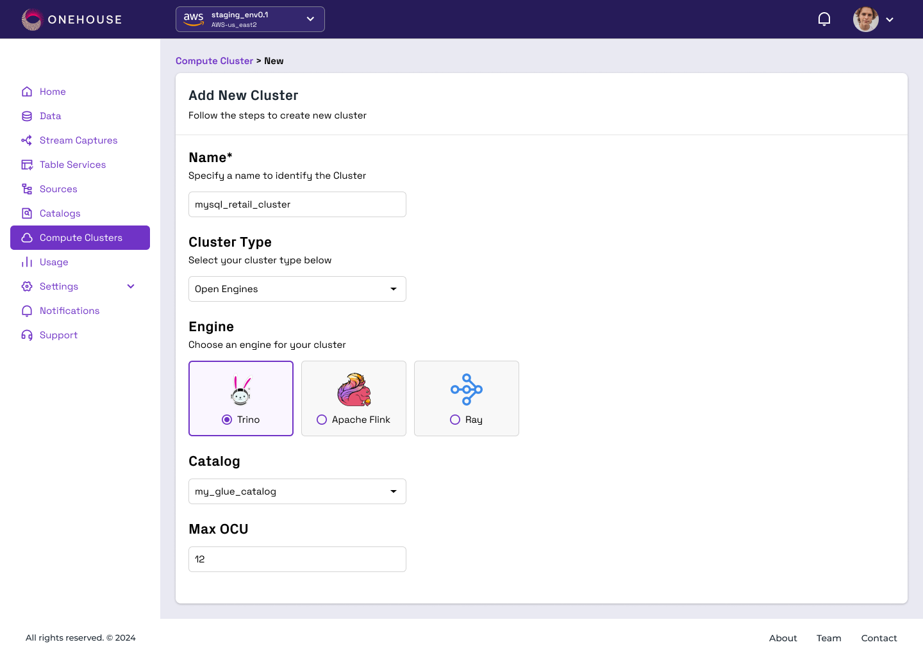Click the Onehouse logo

coord(72,20)
